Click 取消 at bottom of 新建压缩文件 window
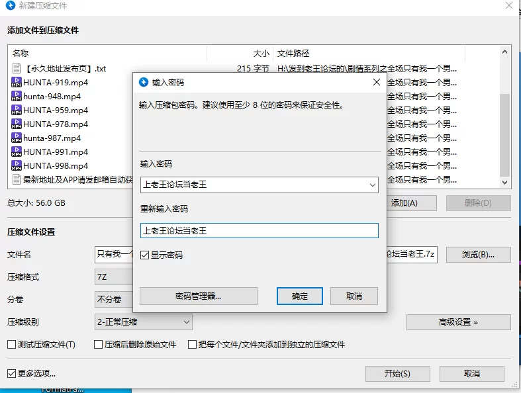The width and height of the screenshot is (521, 393). [x=472, y=374]
